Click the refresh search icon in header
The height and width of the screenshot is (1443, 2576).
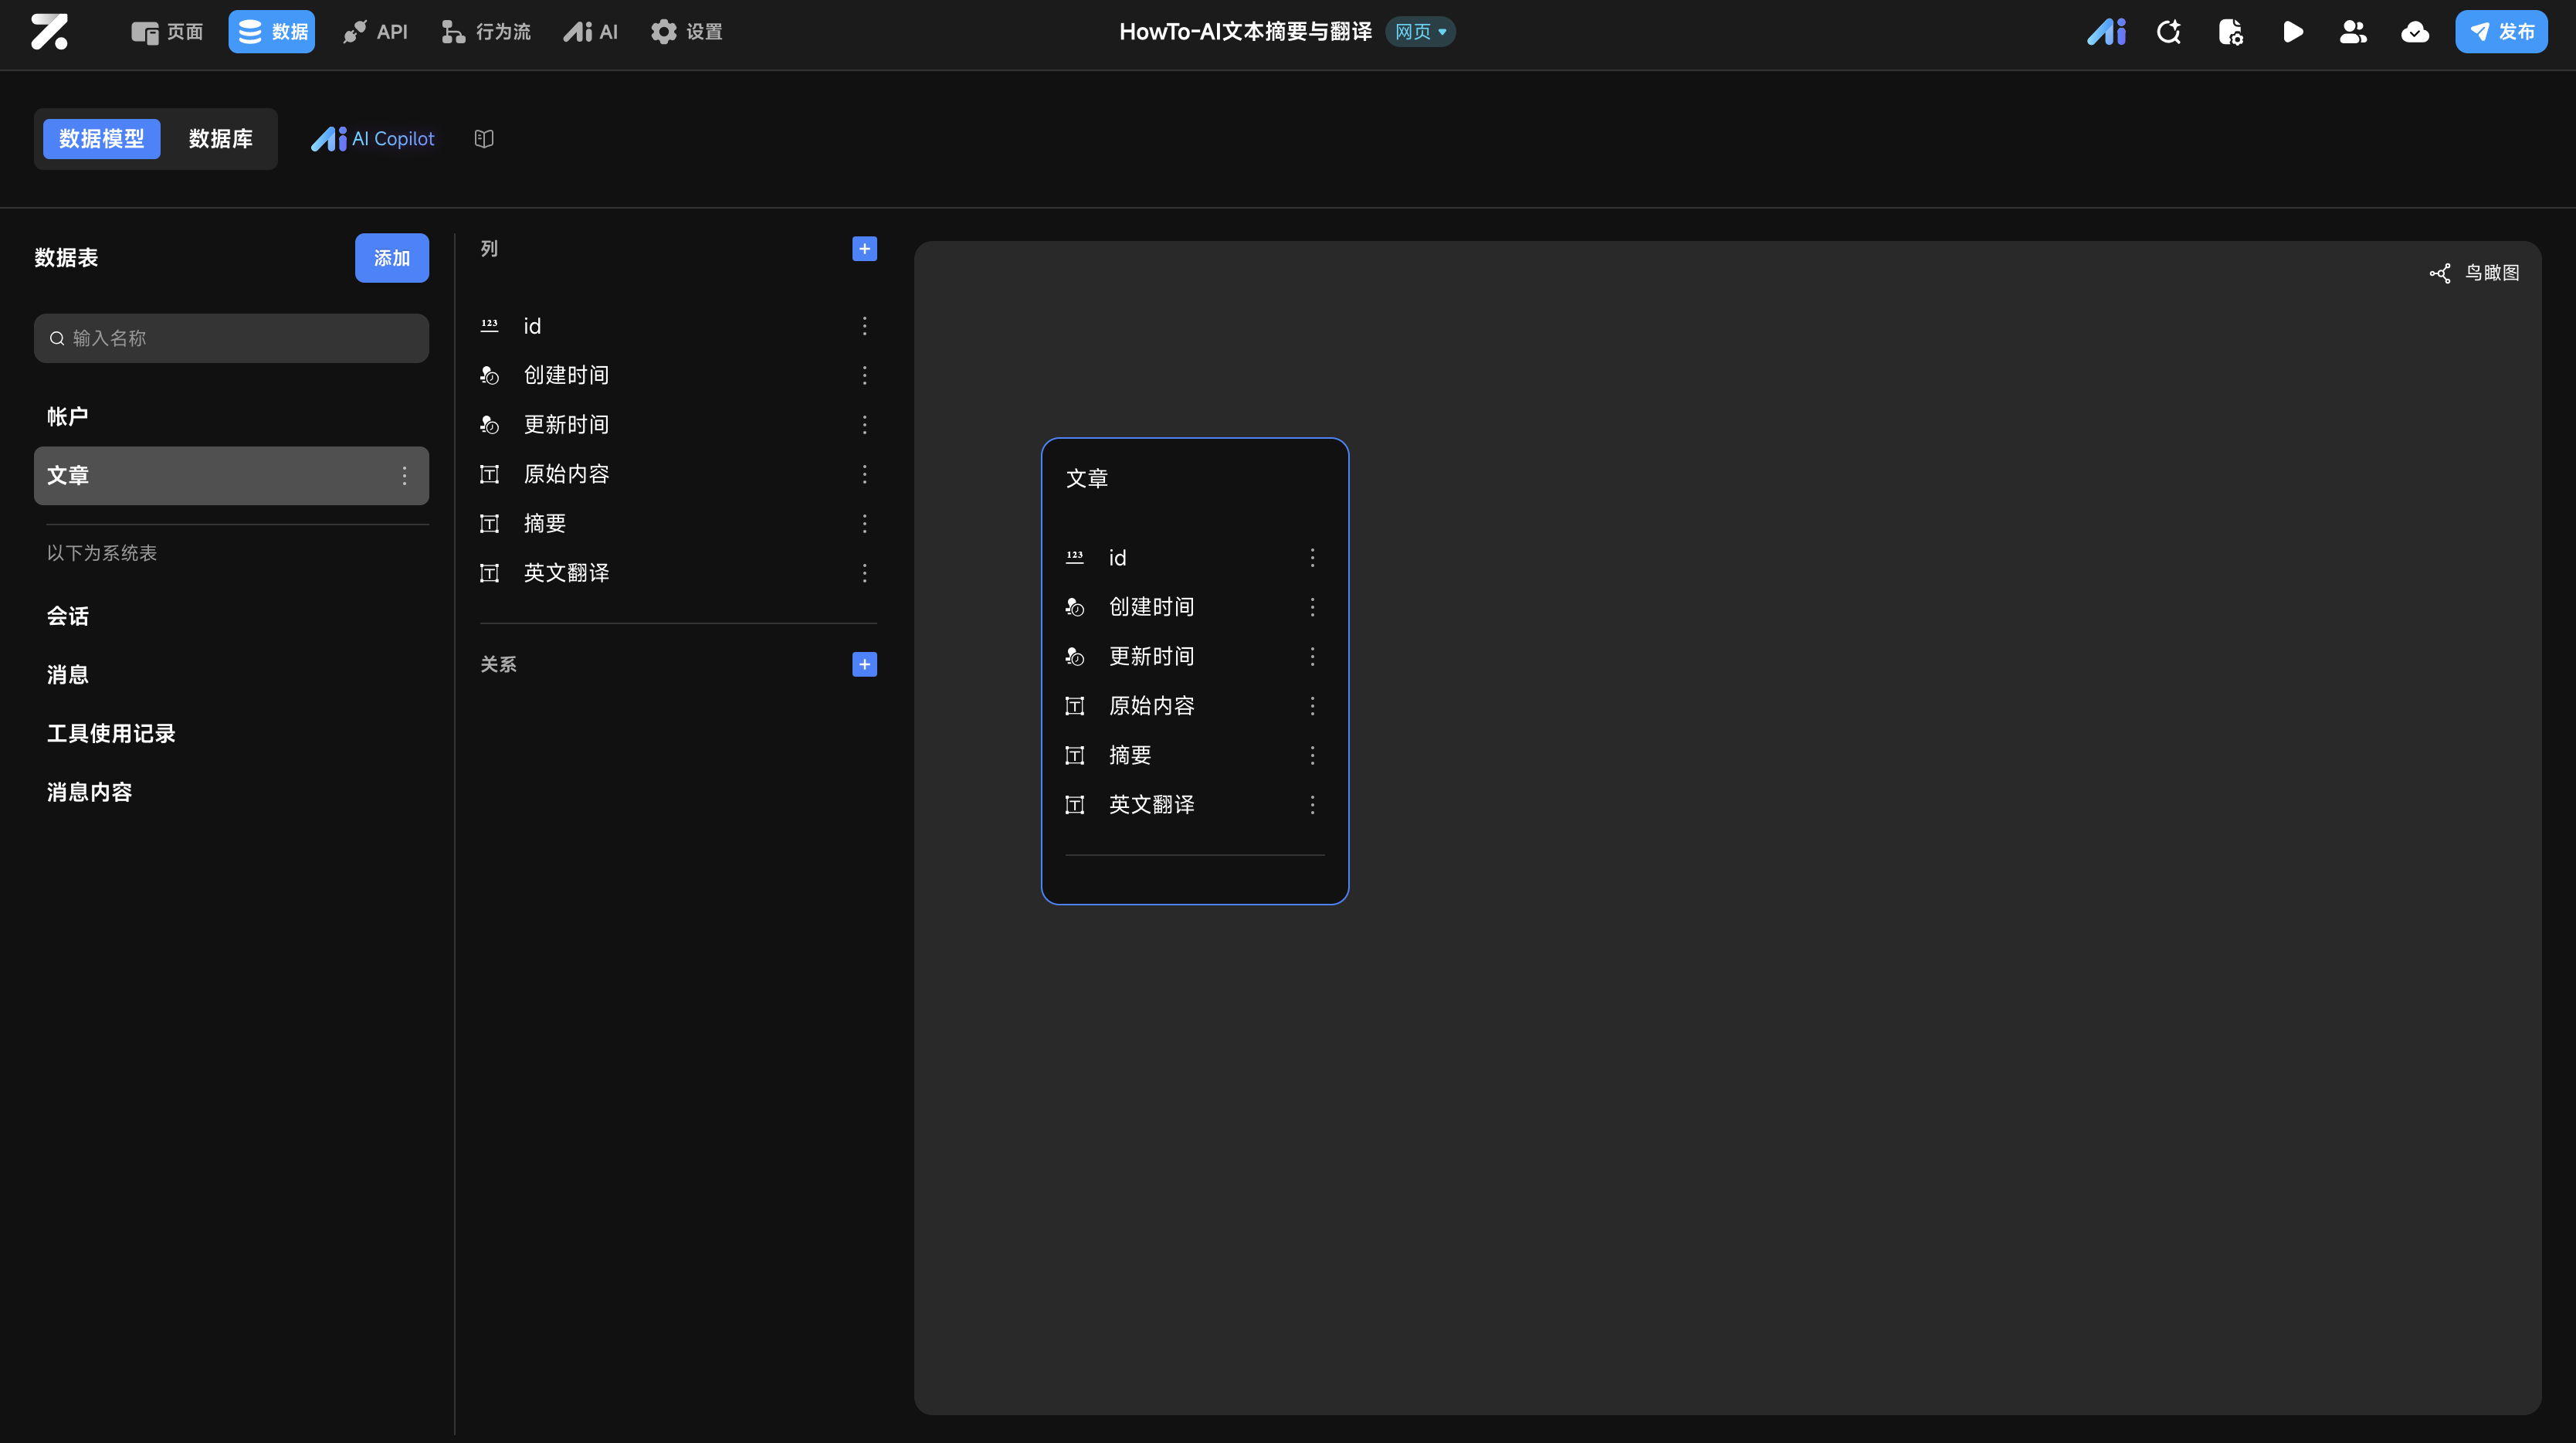pyautogui.click(x=2168, y=32)
